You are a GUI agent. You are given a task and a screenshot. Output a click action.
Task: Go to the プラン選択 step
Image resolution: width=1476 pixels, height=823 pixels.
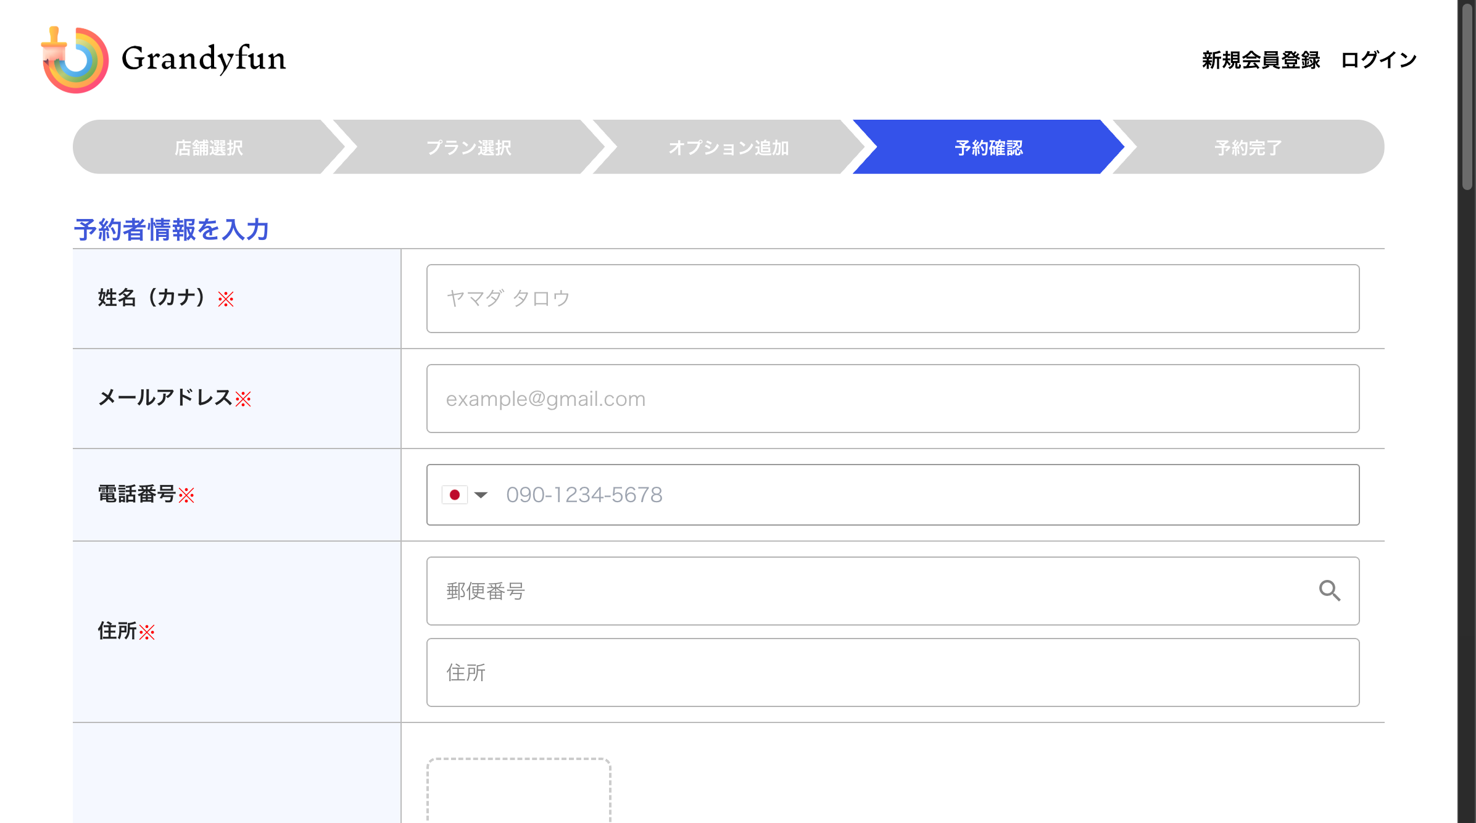tap(469, 147)
